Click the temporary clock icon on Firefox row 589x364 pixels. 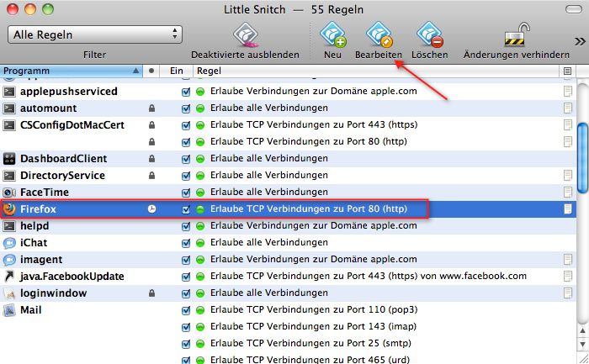pyautogui.click(x=151, y=209)
